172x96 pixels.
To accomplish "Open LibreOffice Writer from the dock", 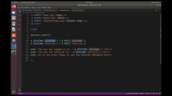I will [x=14, y=30].
